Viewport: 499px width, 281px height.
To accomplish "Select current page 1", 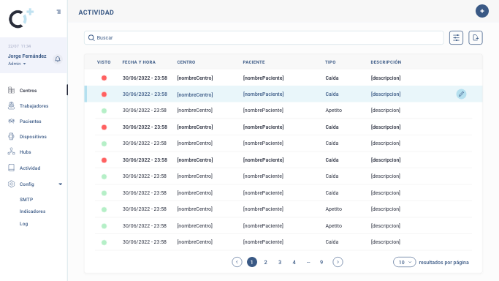I will pos(252,262).
